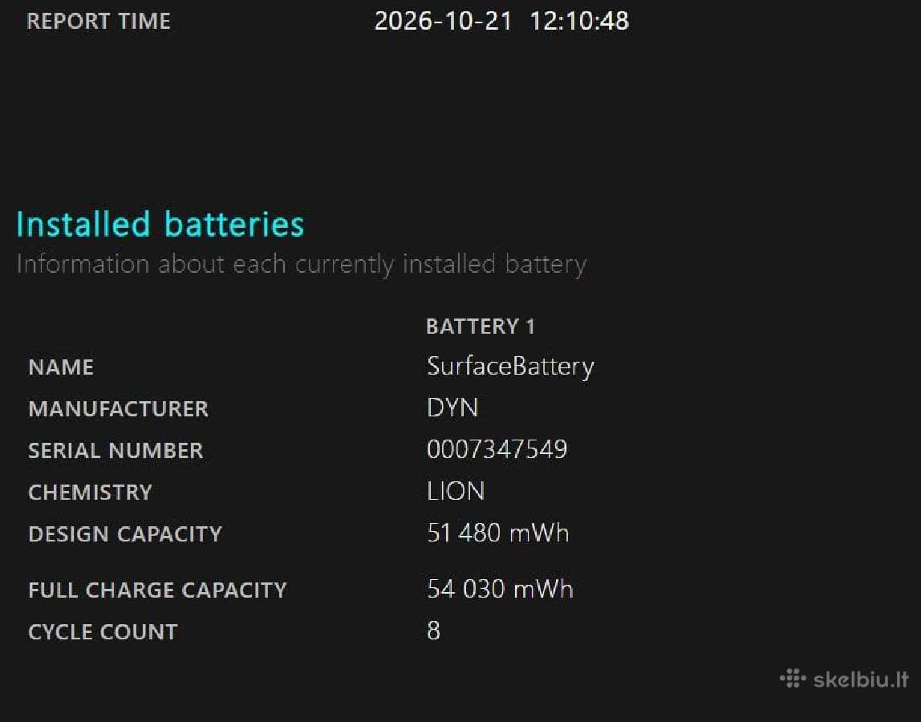Click the CYCLE COUNT row label
The height and width of the screenshot is (722, 921).
tap(103, 632)
